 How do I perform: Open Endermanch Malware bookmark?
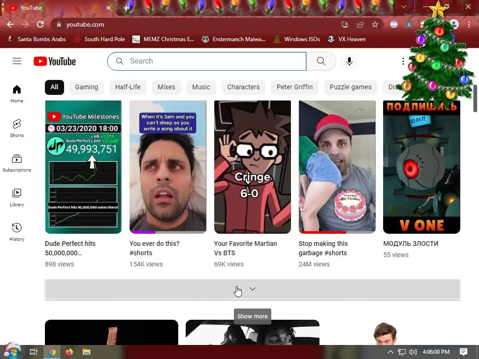pos(234,39)
